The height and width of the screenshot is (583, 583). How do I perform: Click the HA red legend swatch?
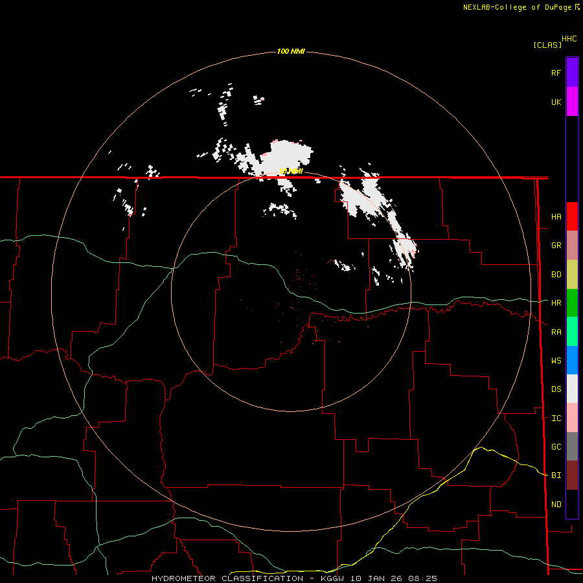(x=572, y=216)
